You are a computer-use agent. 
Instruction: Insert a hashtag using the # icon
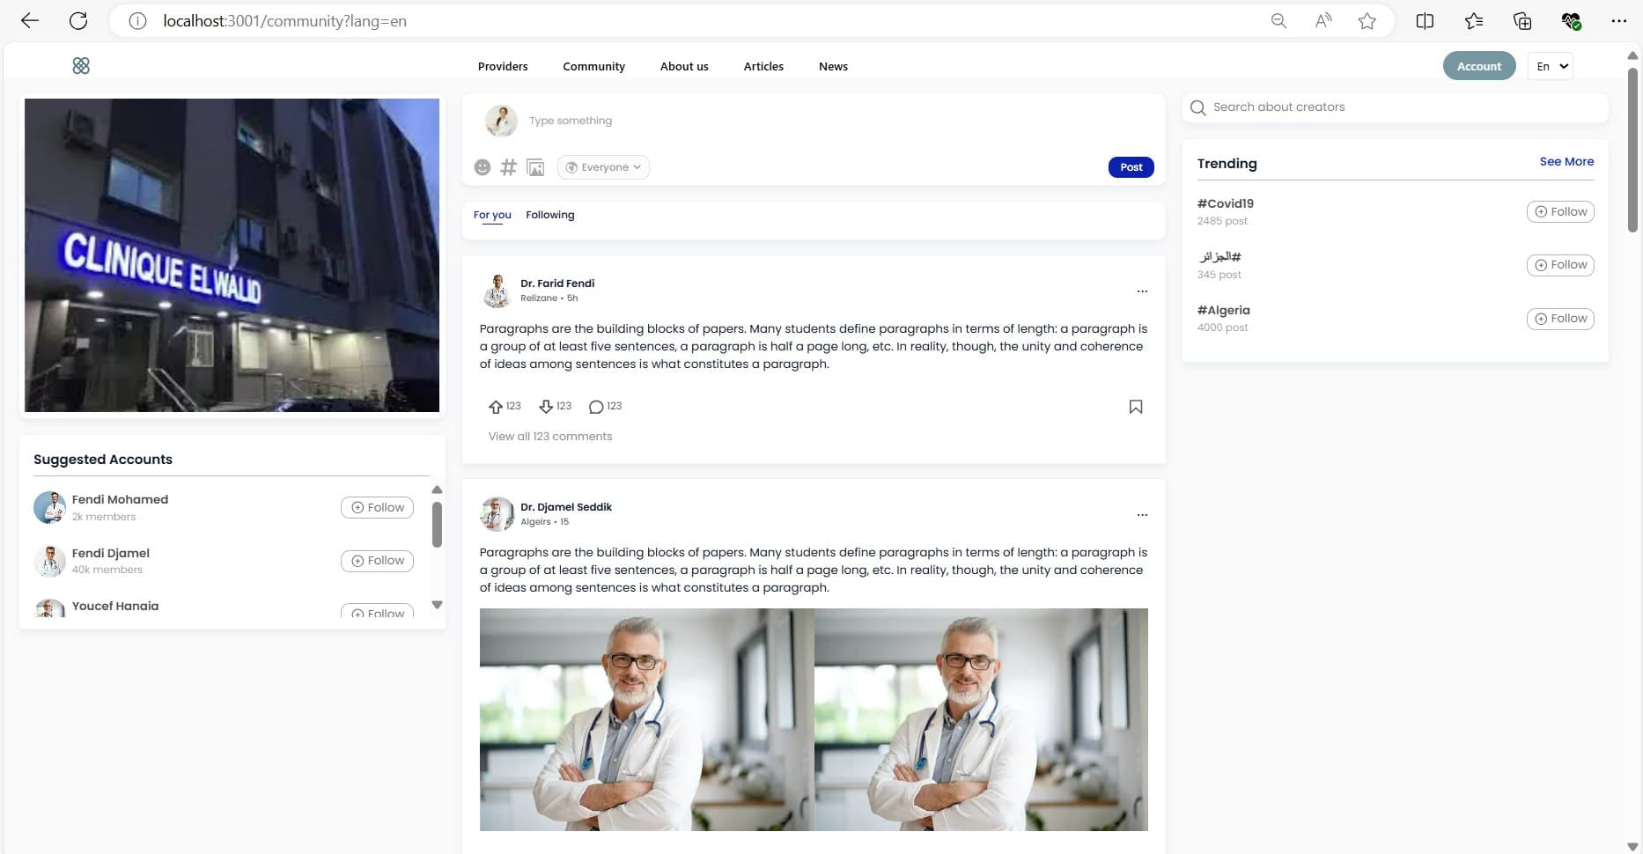[x=508, y=167]
